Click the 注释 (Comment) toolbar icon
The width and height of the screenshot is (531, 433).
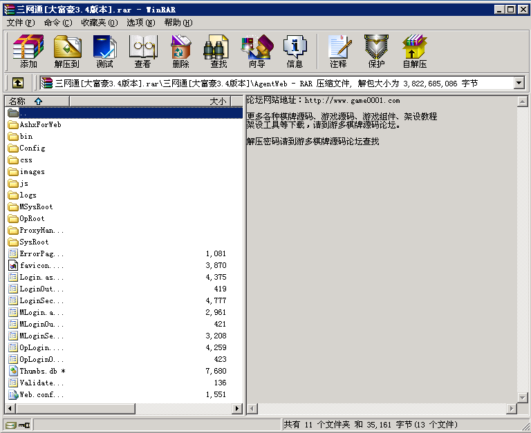tap(338, 52)
